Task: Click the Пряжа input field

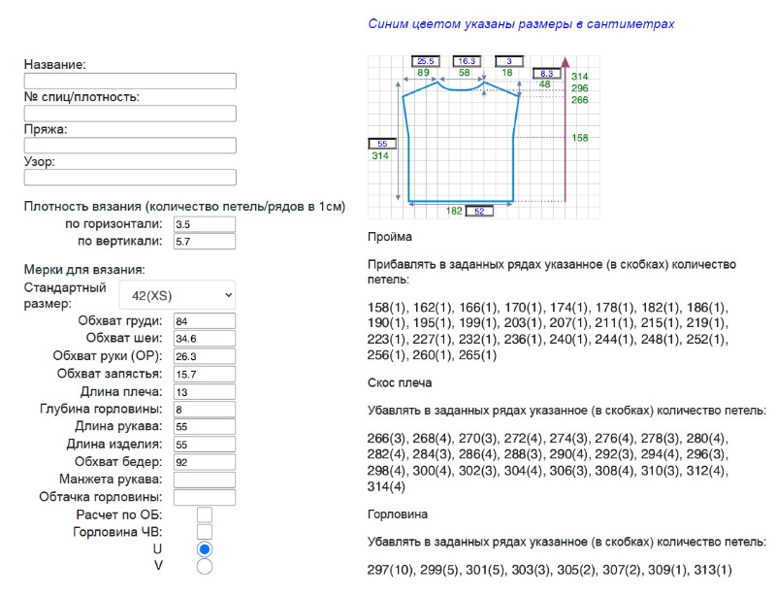Action: tap(130, 146)
